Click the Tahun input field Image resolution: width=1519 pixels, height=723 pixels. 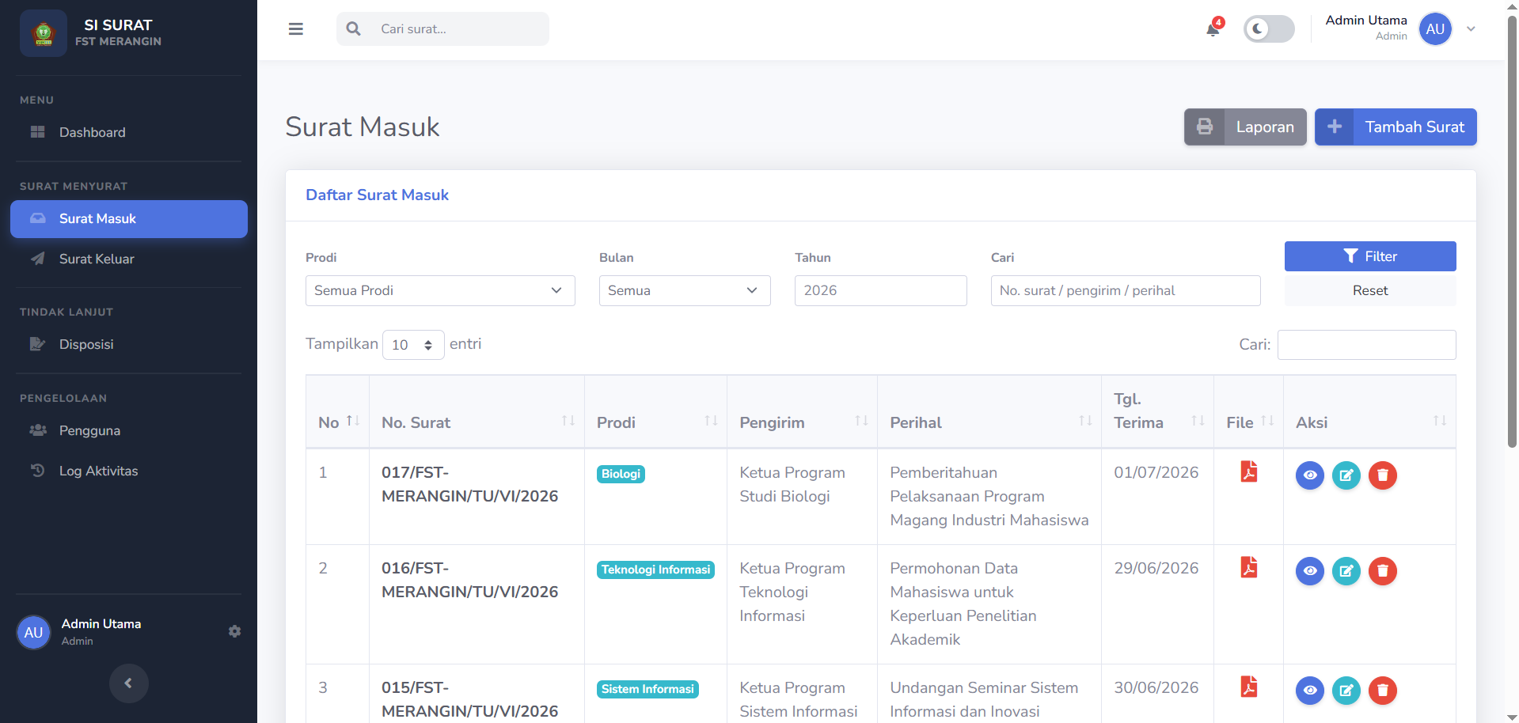click(x=880, y=290)
